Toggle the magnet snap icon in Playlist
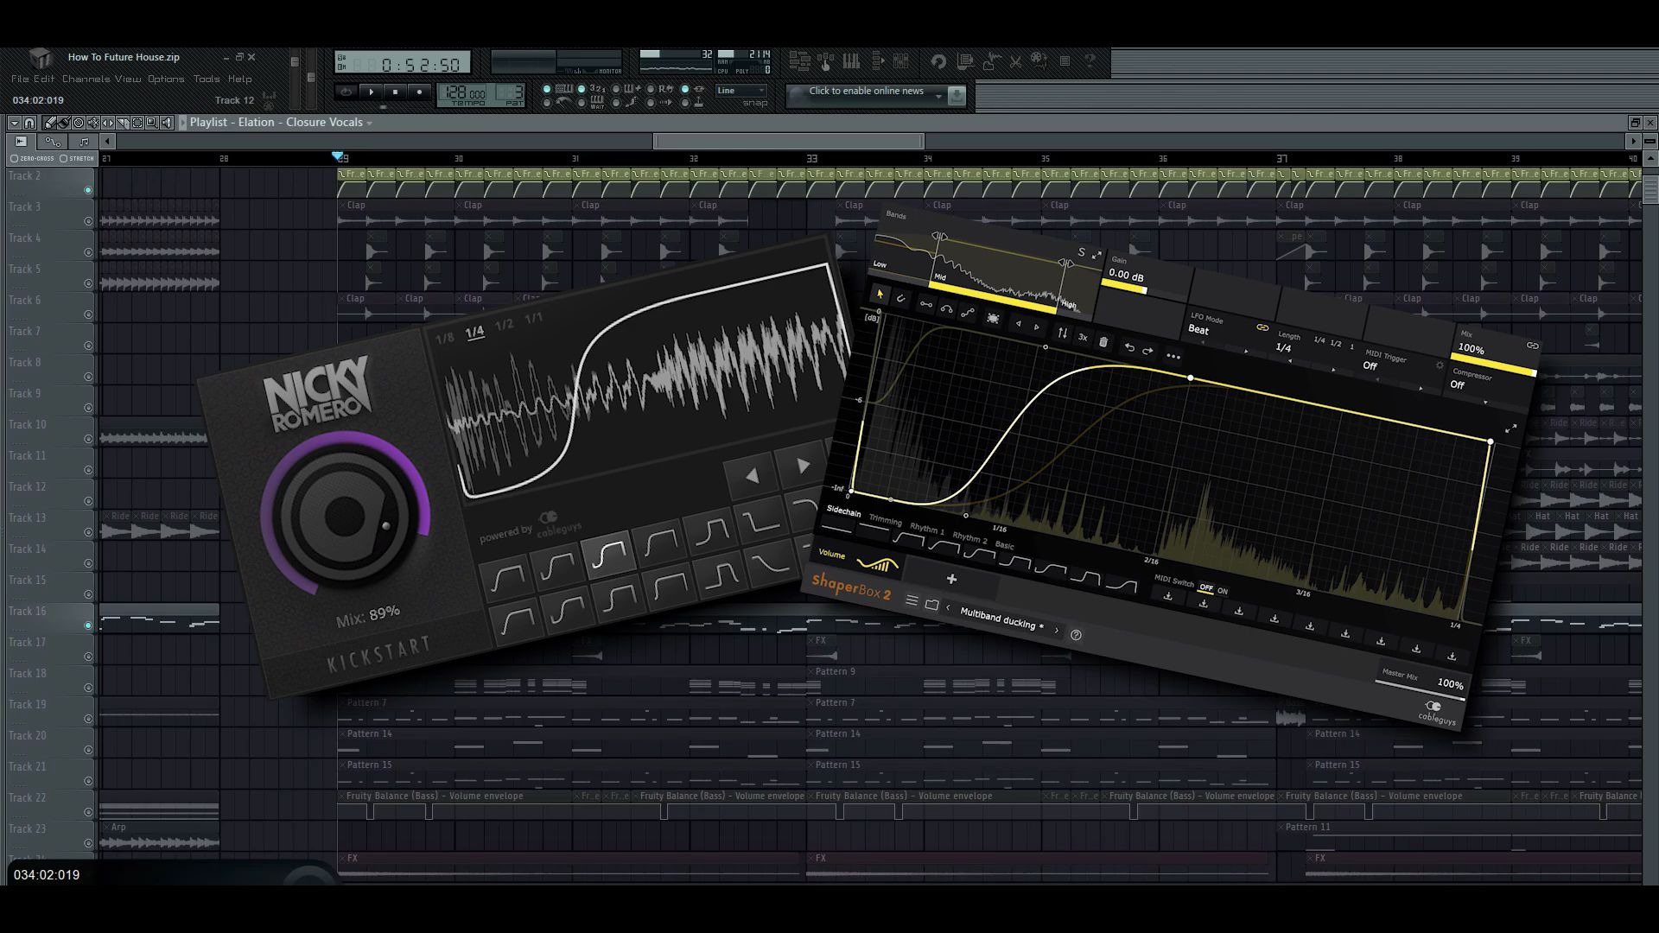 29,123
